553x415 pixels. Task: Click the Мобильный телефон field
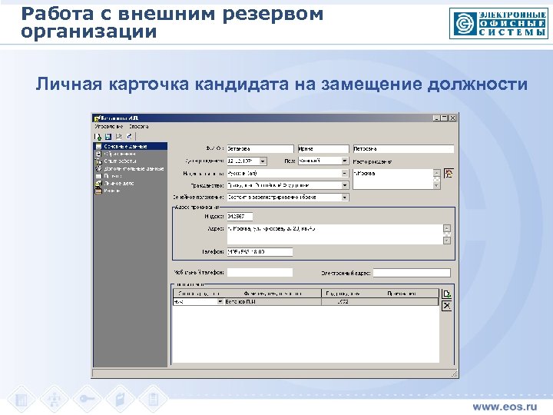tap(260, 272)
